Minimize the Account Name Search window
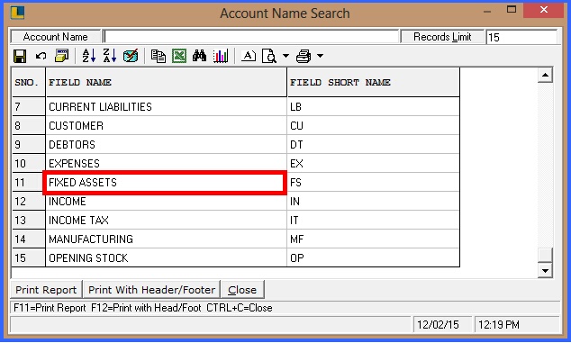The image size is (571, 343). point(487,11)
